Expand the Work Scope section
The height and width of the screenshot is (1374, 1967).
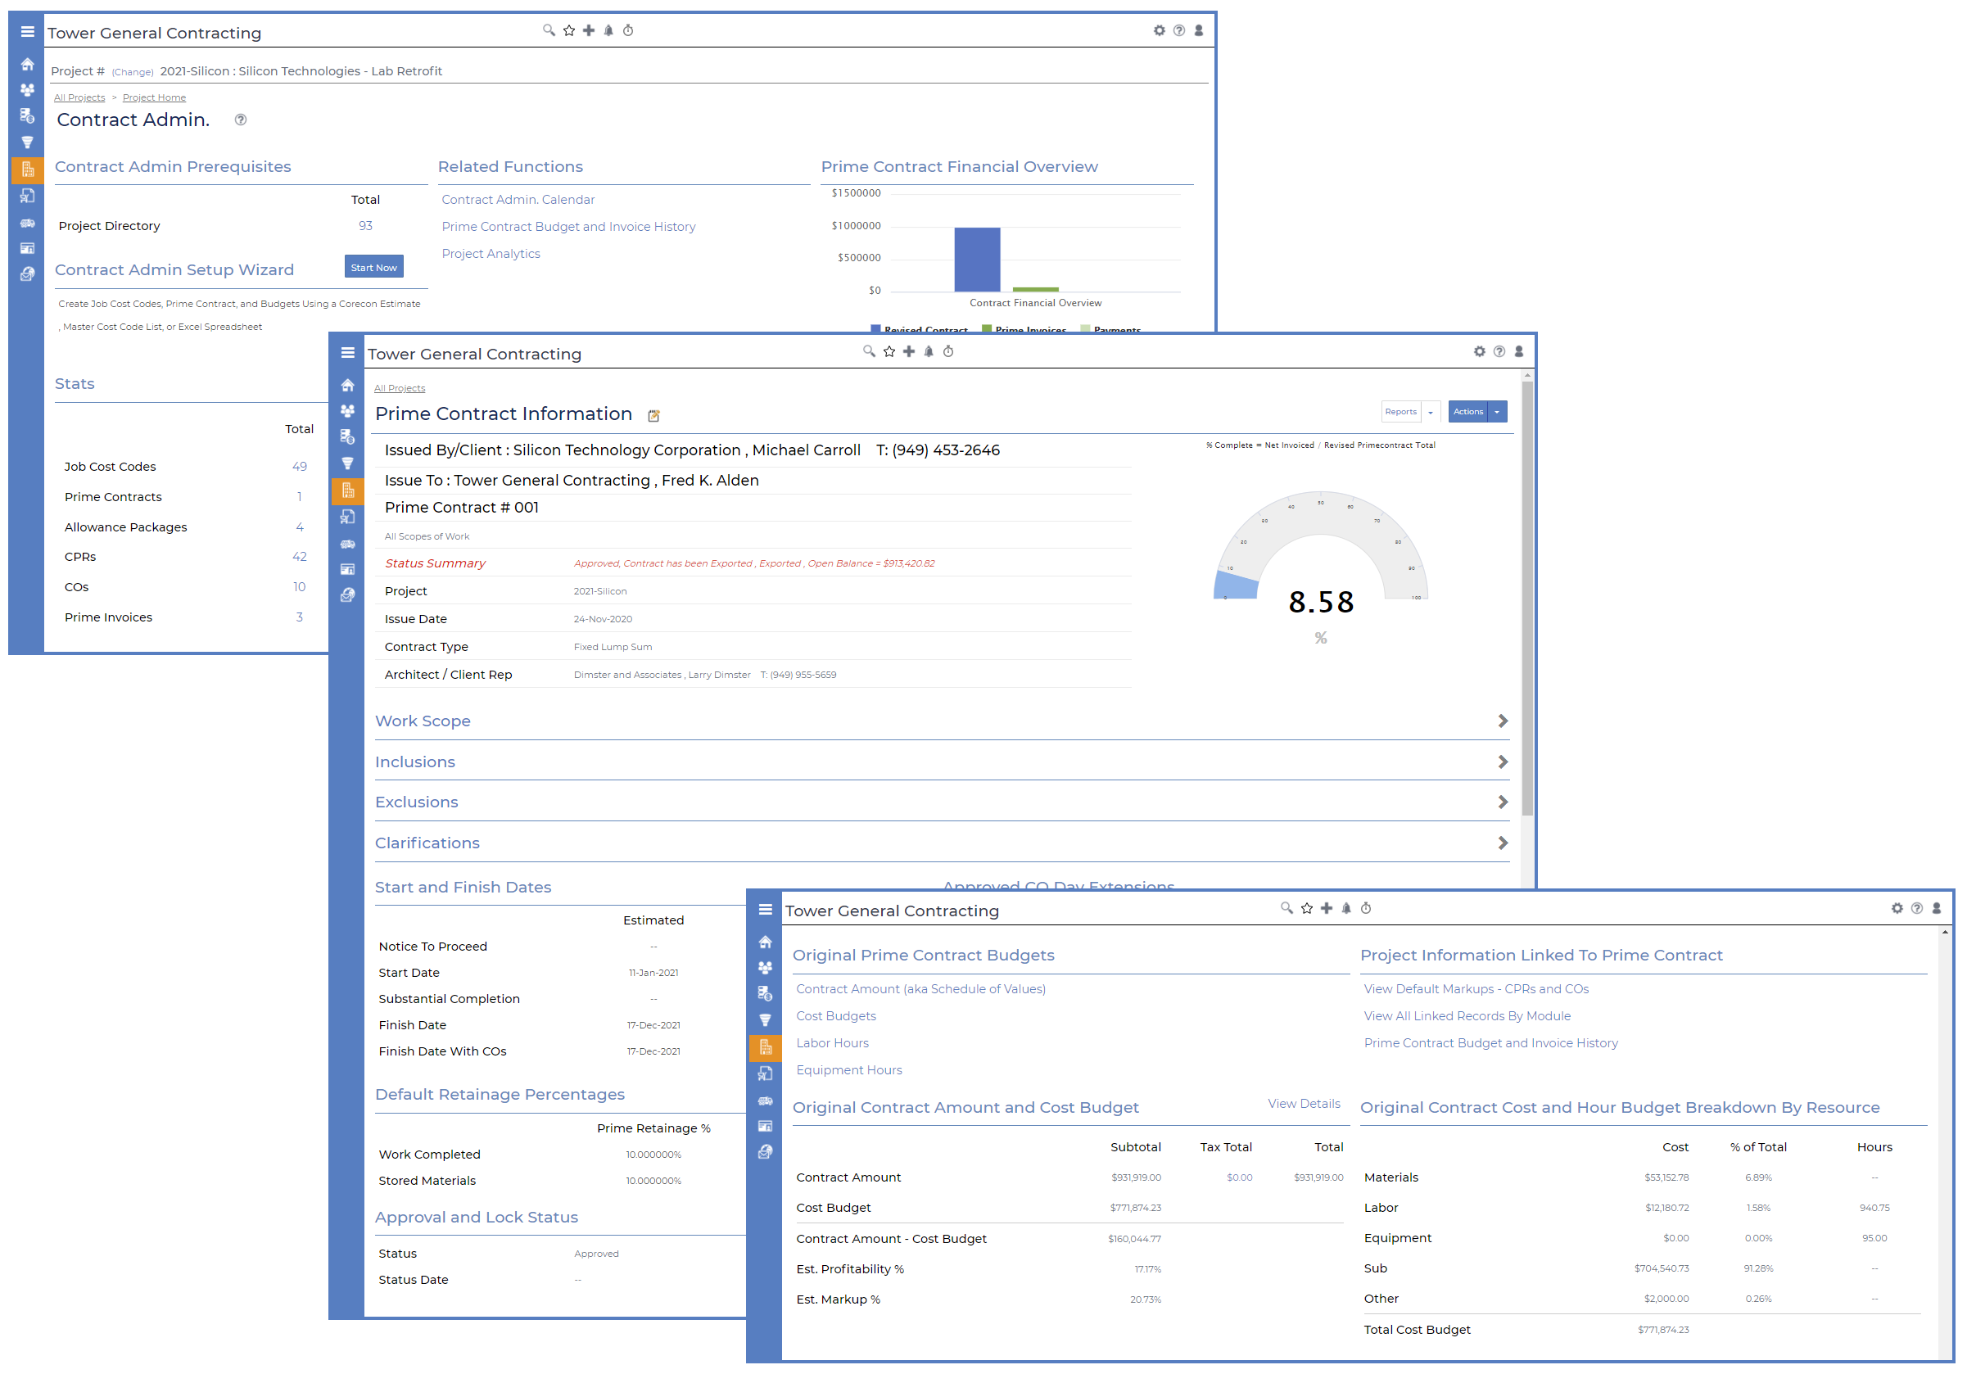click(1503, 721)
